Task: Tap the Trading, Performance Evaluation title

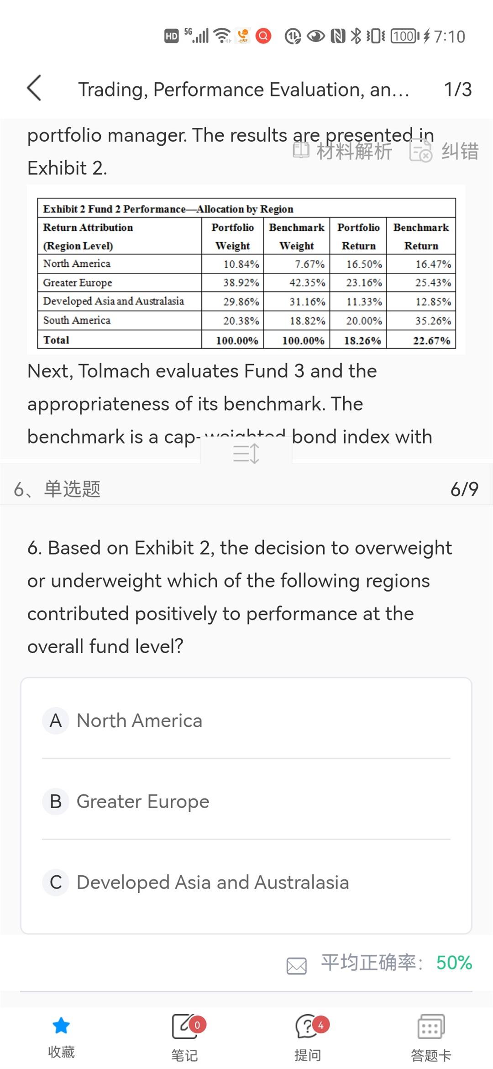Action: (x=244, y=90)
